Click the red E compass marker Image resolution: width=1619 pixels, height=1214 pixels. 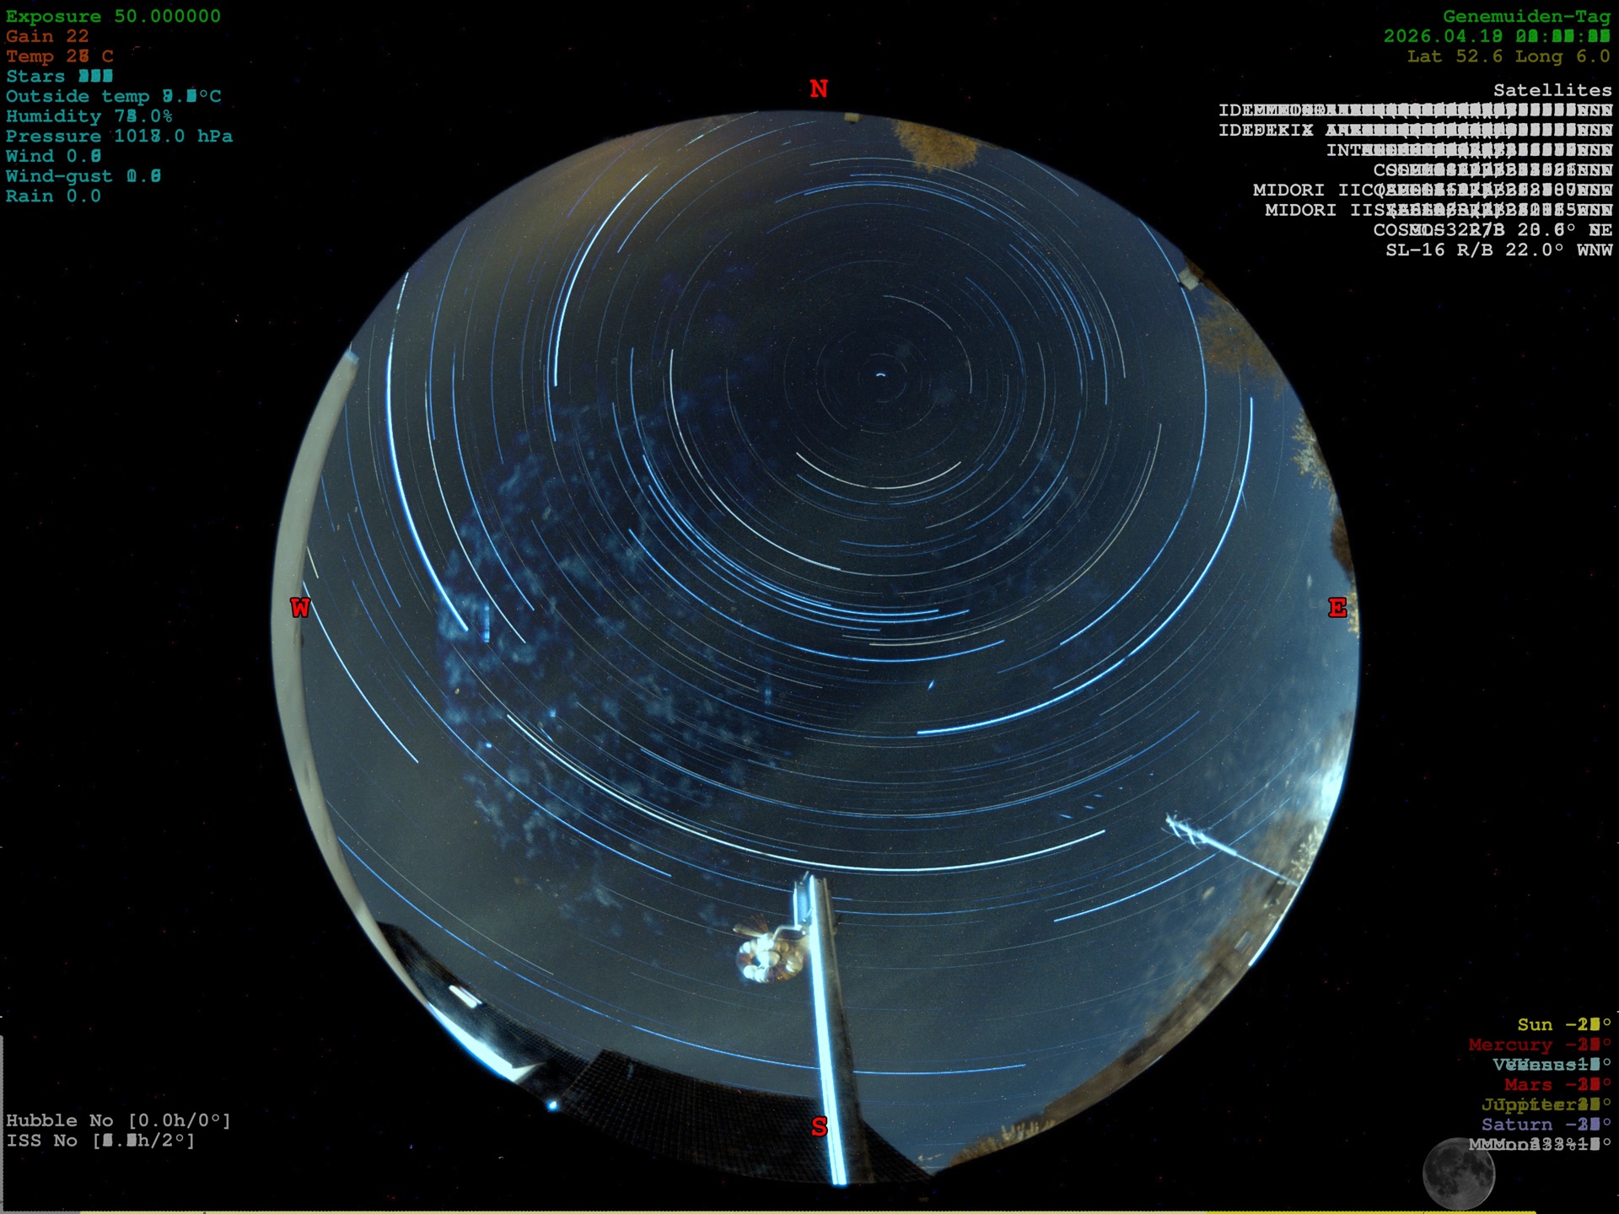(x=1337, y=608)
